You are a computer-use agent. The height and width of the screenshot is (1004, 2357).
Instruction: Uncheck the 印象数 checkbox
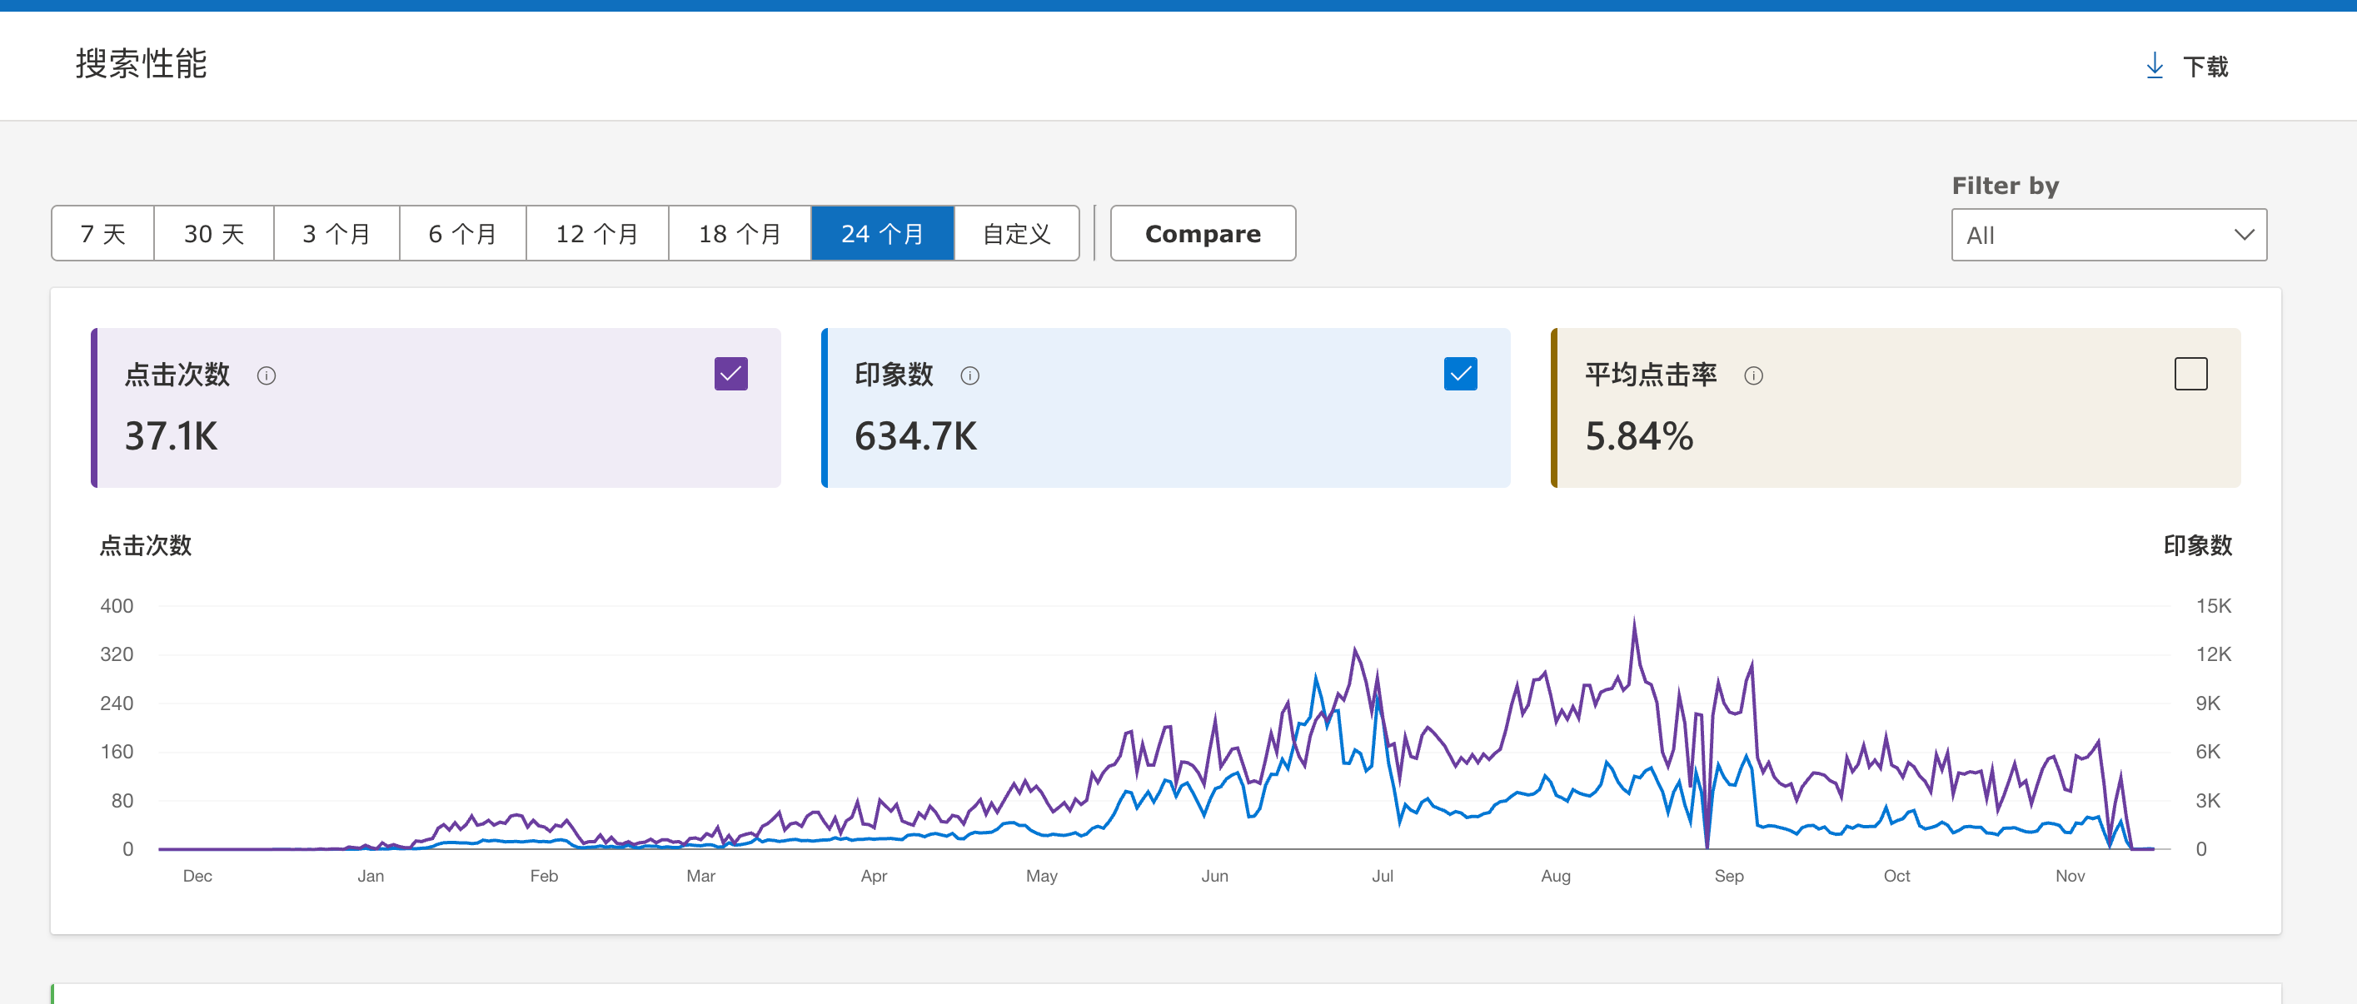[1459, 374]
